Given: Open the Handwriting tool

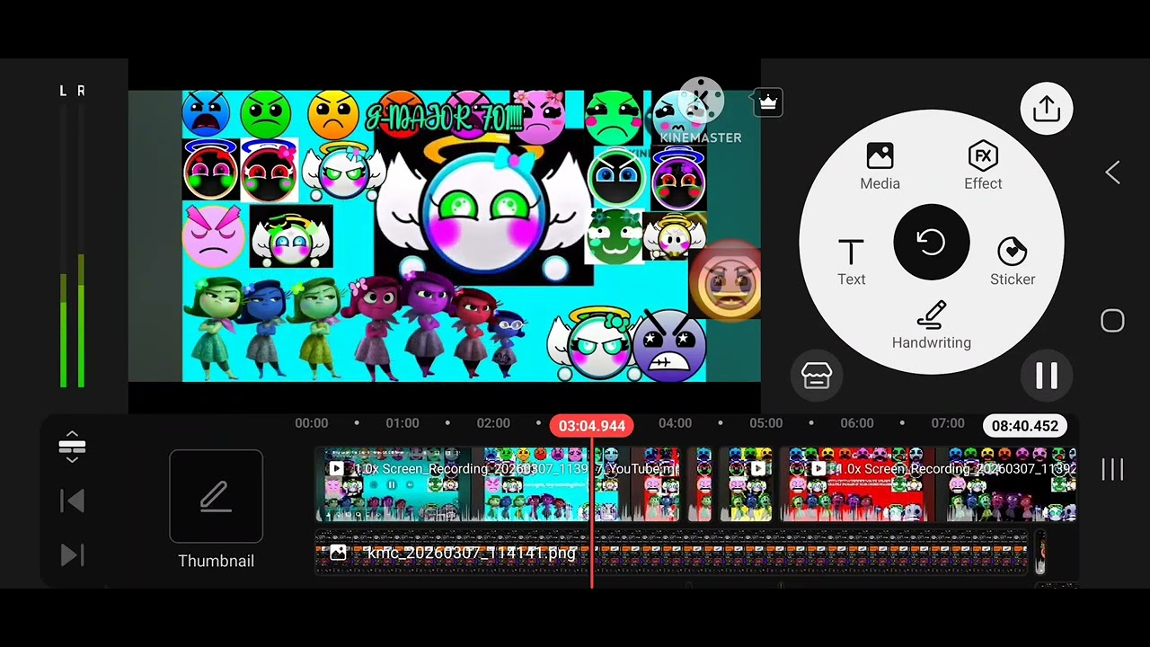Looking at the screenshot, I should point(932,325).
